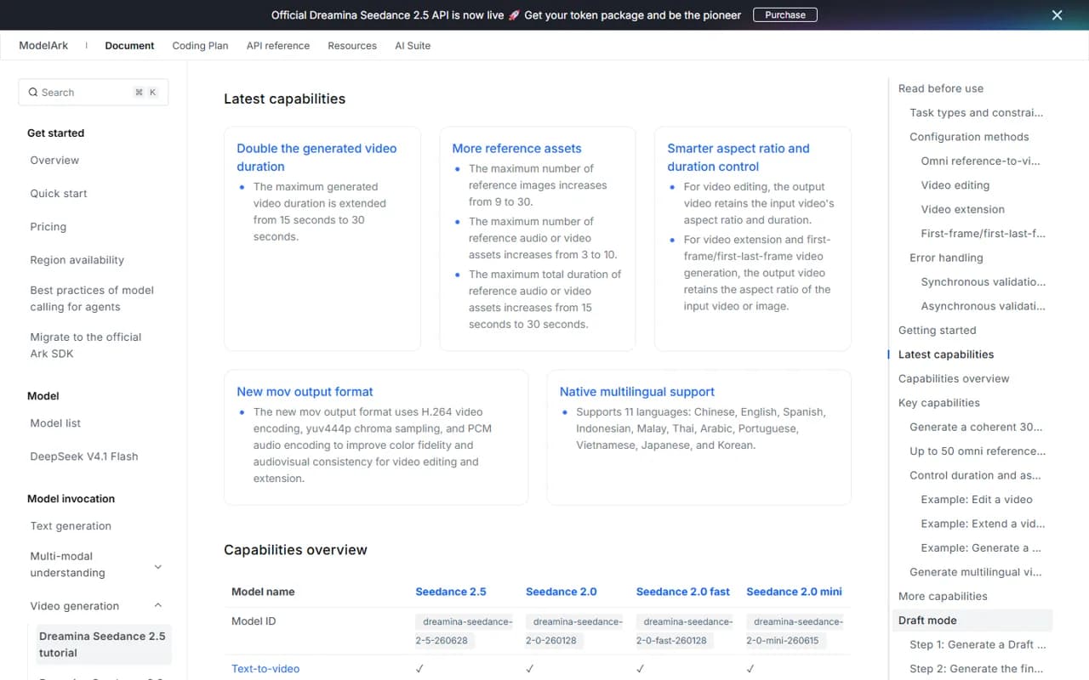The image size is (1089, 680).
Task: Jump to Read before use in contents
Action: coord(941,88)
